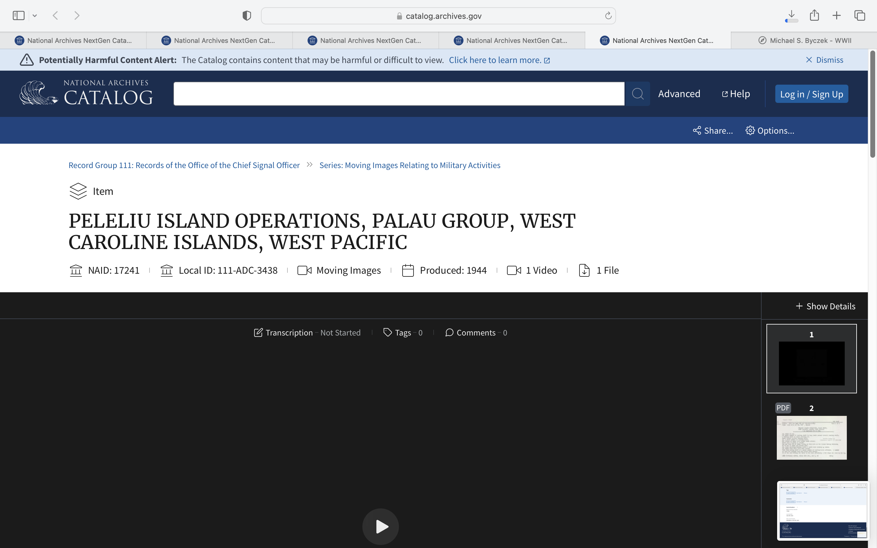Click Log in / Sign Up button
This screenshot has height=548, width=877.
pos(812,94)
